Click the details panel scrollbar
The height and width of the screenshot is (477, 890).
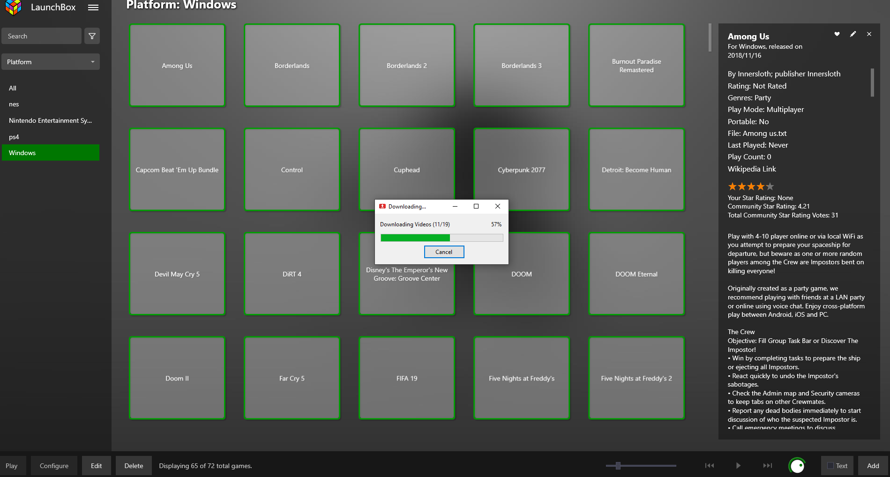(872, 82)
